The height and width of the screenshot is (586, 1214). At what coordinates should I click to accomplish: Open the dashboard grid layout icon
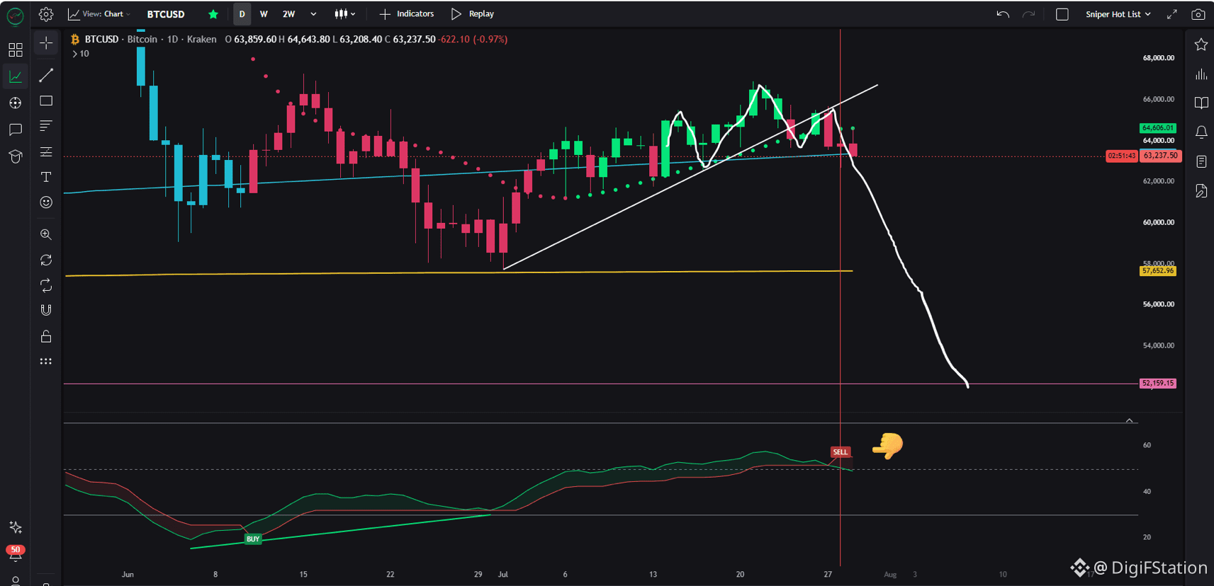[15, 50]
